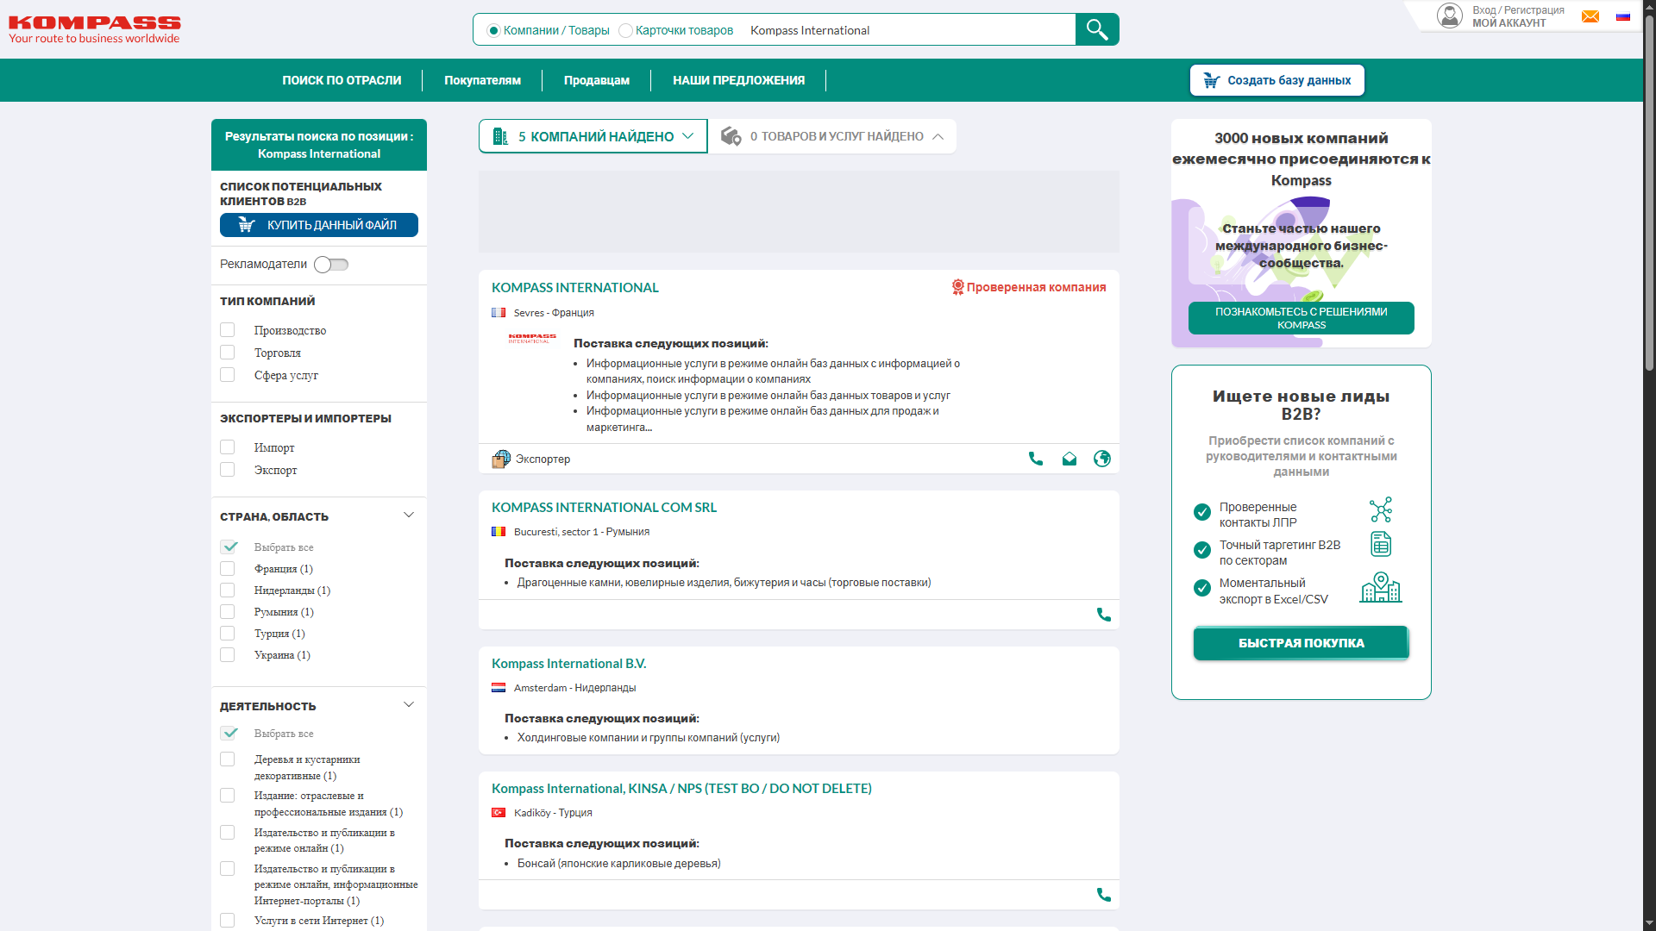
Task: Open the KOMPASS INTERNATIONAL COM SRL link
Action: [x=605, y=508]
